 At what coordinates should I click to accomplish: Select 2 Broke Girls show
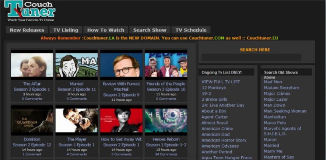coord(214,99)
